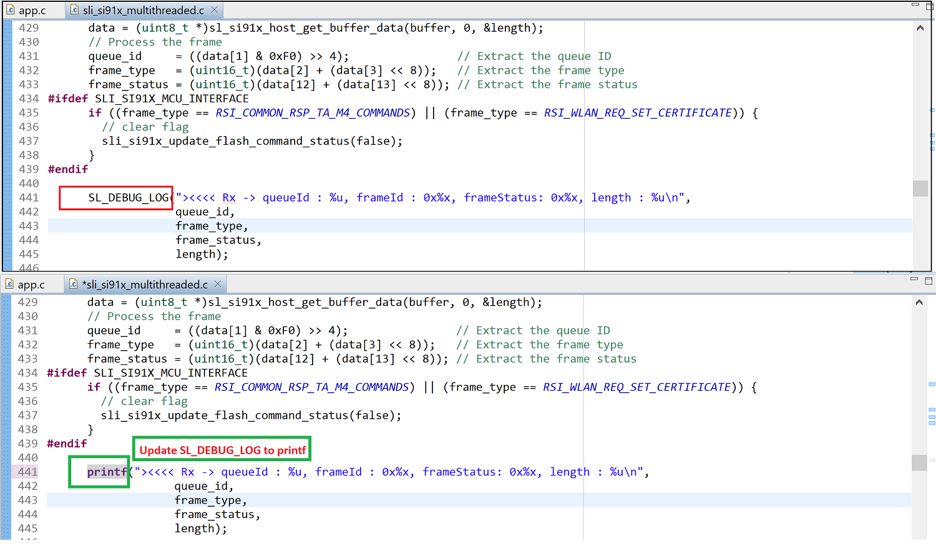Close the top sli_si91x_multithreaded.c tab
Image resolution: width=936 pixels, height=546 pixels.
(215, 10)
